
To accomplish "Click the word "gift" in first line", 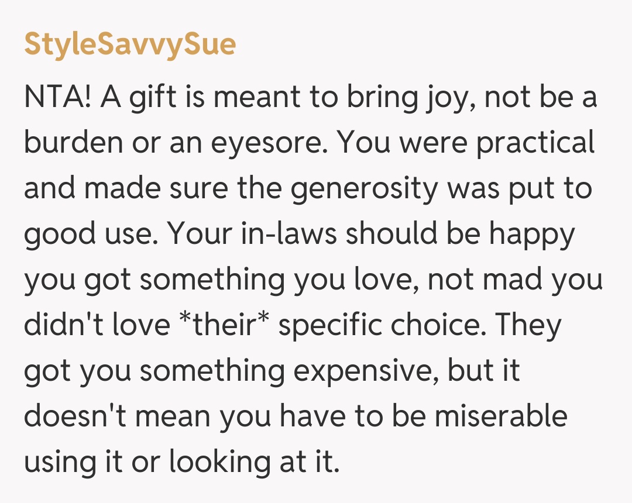I will 144,97.
